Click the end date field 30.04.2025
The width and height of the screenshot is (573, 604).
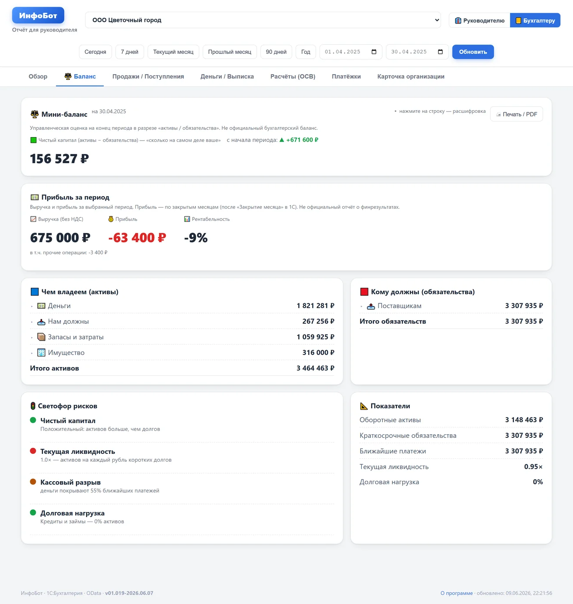(x=417, y=52)
